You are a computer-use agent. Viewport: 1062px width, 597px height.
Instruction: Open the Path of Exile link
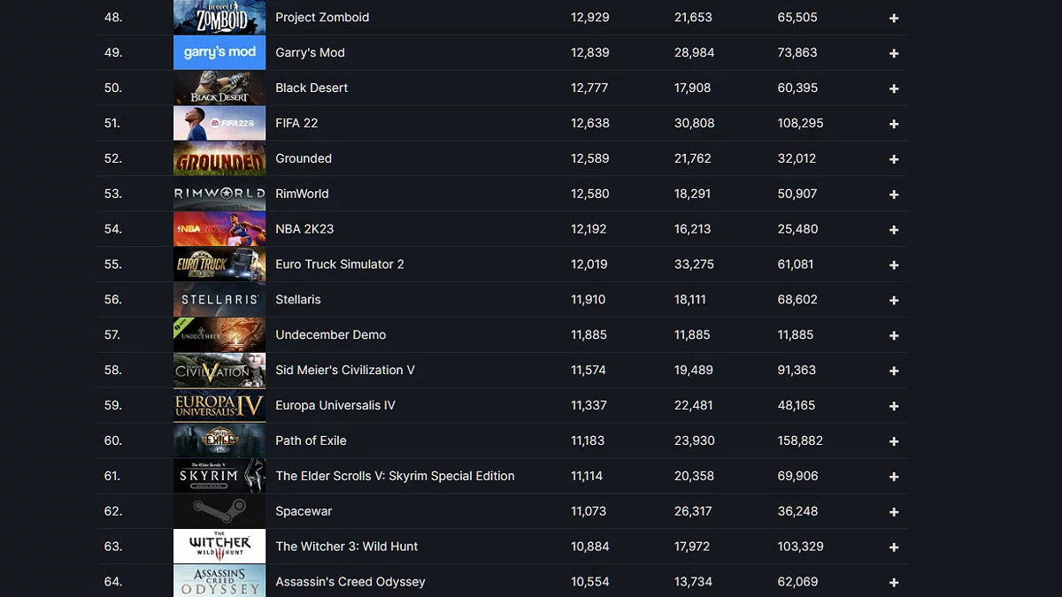click(311, 440)
